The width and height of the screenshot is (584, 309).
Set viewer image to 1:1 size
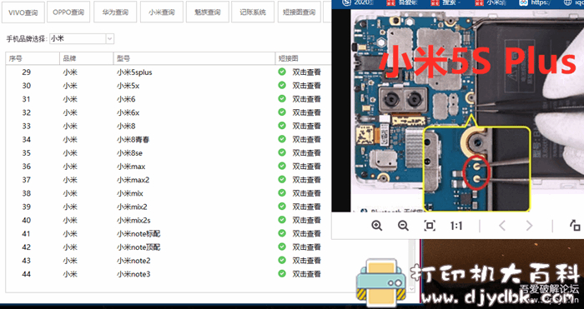tap(456, 226)
